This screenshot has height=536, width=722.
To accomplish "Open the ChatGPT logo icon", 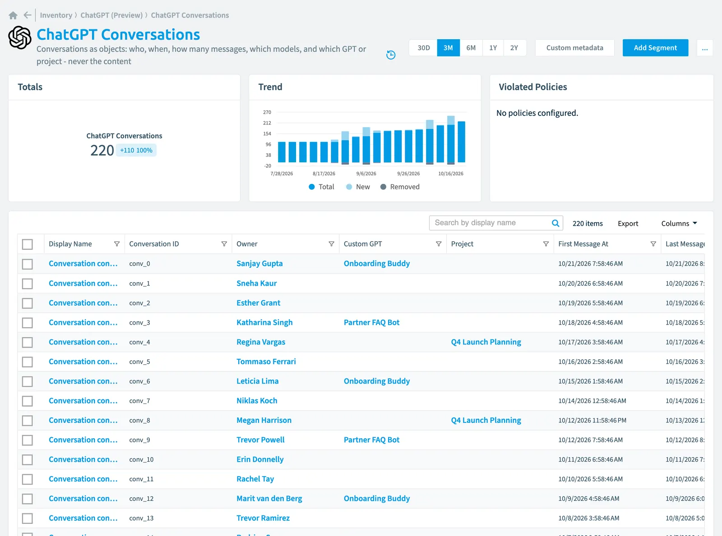I will 20,37.
